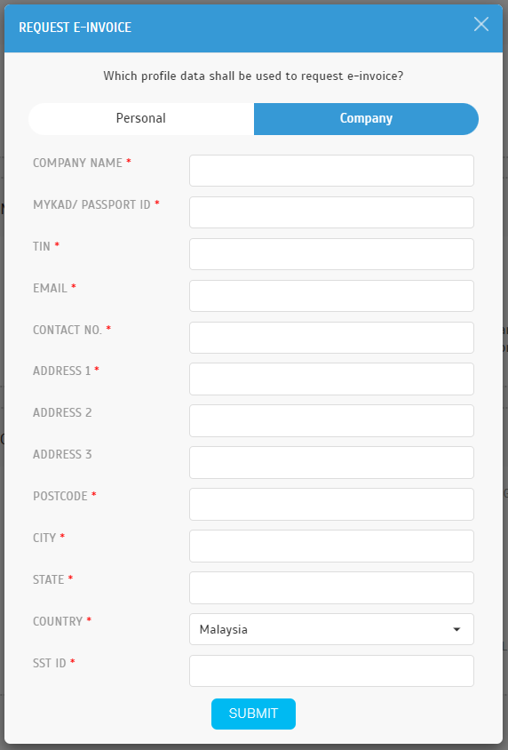508x750 pixels.
Task: Focus the City input field
Action: point(331,546)
